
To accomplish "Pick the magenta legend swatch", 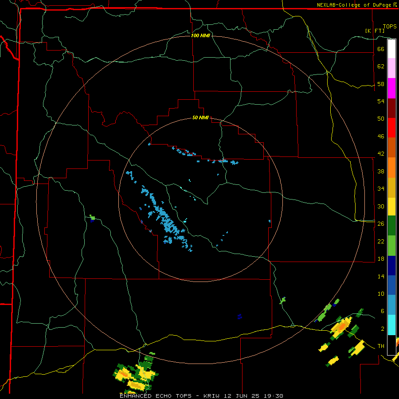I will [391, 88].
